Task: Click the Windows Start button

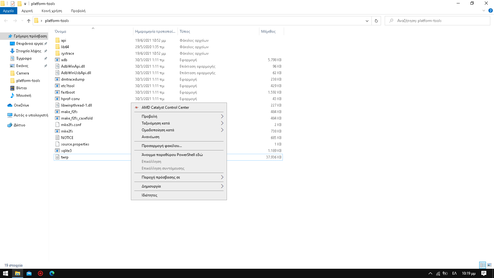Action: point(6,273)
